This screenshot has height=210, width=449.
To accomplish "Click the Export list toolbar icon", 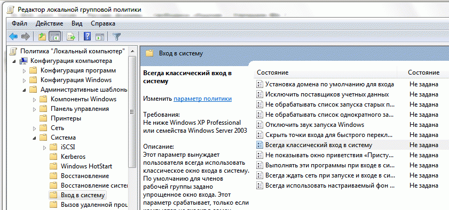I will (x=70, y=37).
